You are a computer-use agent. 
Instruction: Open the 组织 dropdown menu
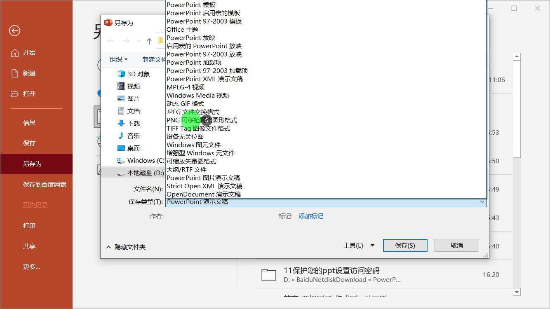coord(119,60)
